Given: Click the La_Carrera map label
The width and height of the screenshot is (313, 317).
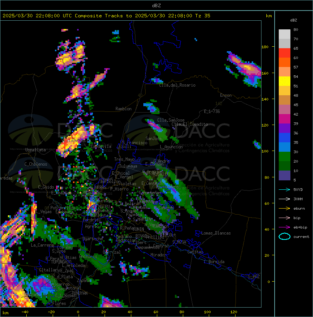Looking at the screenshot, I should (x=42, y=245).
